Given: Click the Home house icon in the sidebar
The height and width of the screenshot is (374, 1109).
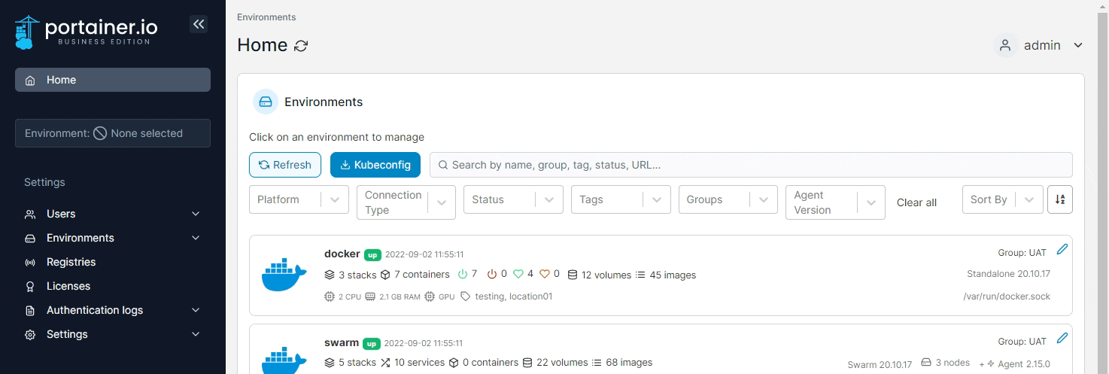Looking at the screenshot, I should 30,81.
